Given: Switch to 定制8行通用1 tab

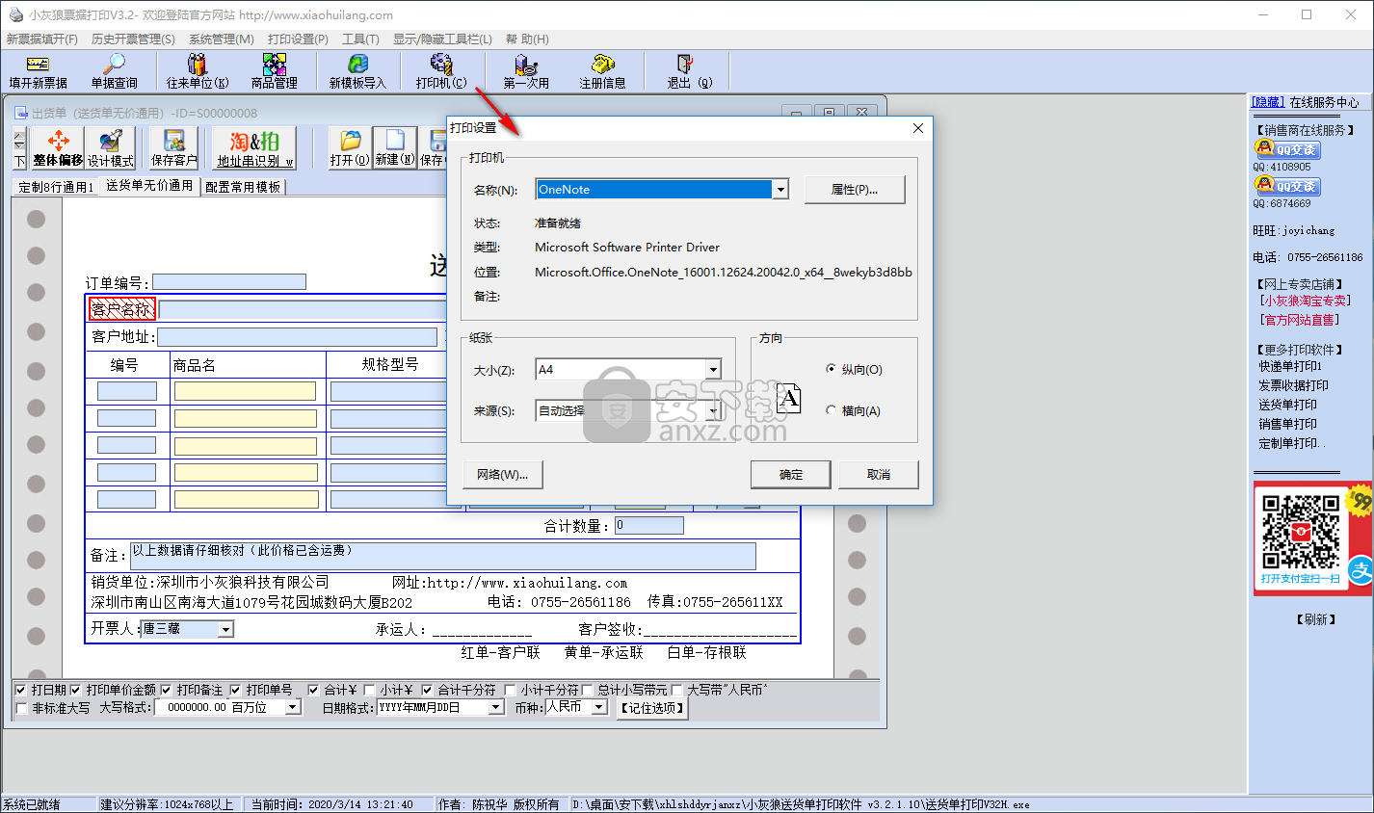Looking at the screenshot, I should (56, 187).
